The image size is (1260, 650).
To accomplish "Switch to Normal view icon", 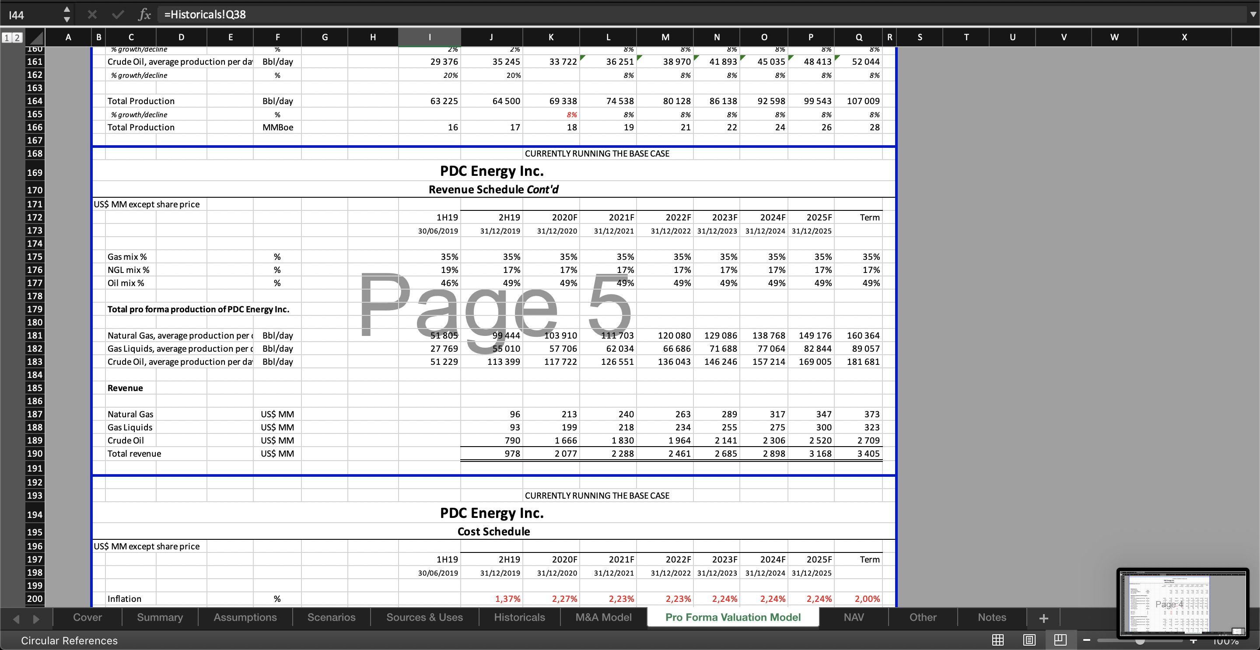I will click(x=998, y=640).
